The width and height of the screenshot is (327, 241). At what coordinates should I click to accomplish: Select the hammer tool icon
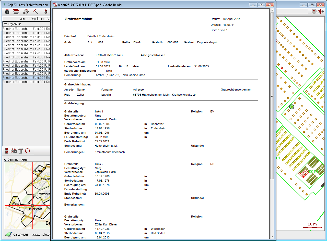point(36,12)
